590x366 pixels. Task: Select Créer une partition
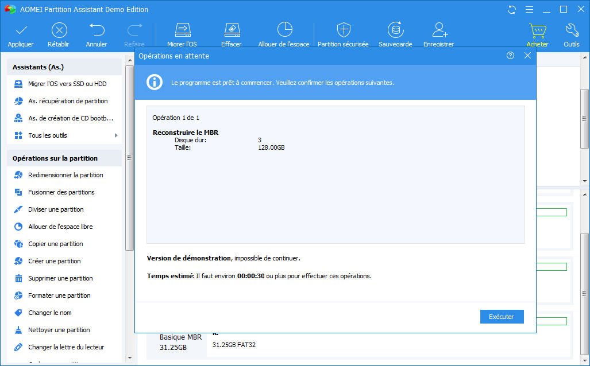[64, 262]
